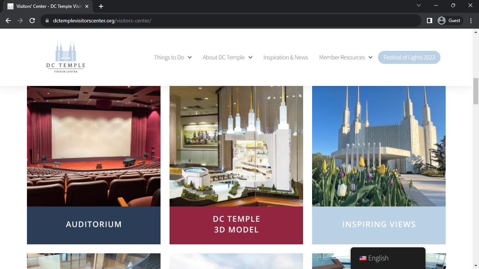The width and height of the screenshot is (479, 269).
Task: Click the AUDITORIUM label
Action: coord(94,224)
